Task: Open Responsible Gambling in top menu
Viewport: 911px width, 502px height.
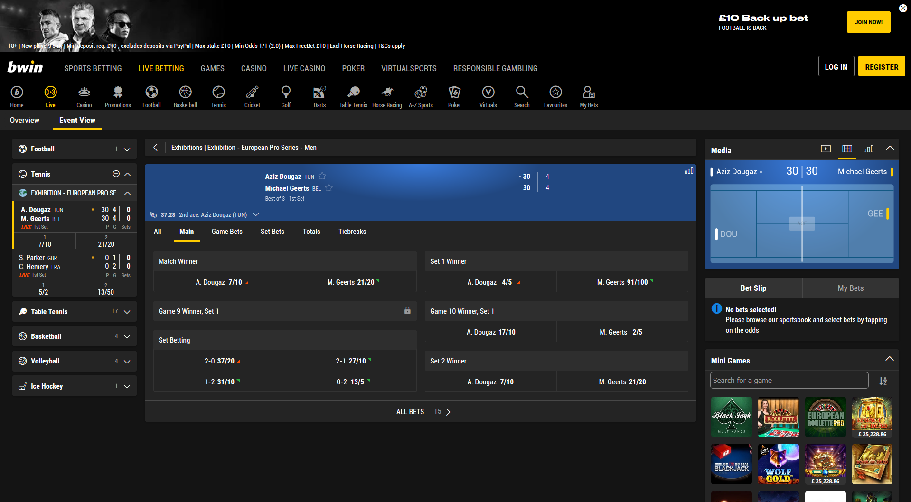Action: pos(495,68)
